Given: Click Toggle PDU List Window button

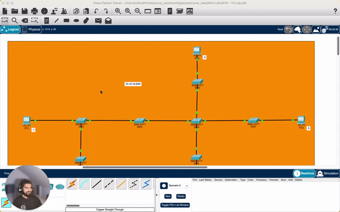Looking at the screenshot, I should pyautogui.click(x=175, y=205).
